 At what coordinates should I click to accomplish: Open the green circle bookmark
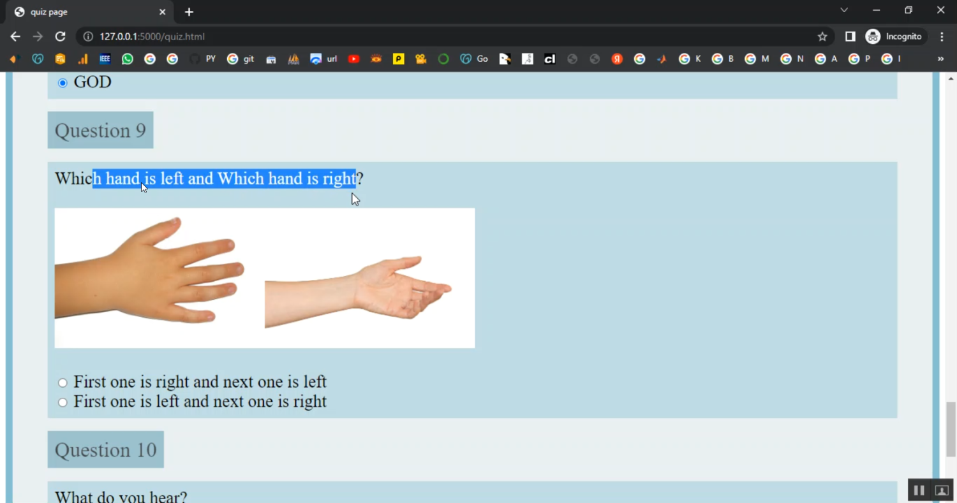pos(443,59)
